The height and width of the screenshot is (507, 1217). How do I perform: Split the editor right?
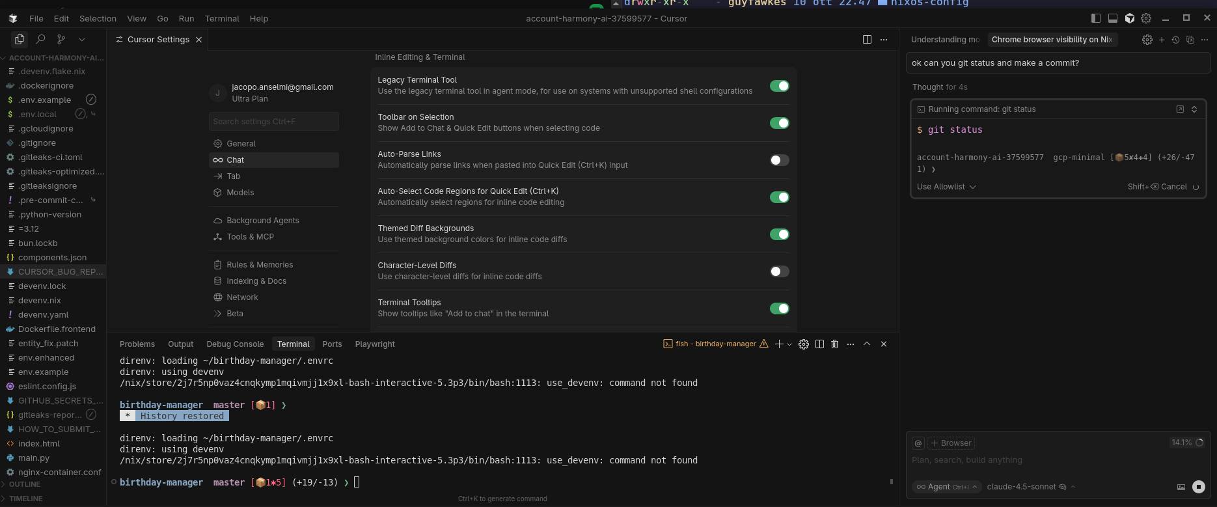[x=867, y=40]
